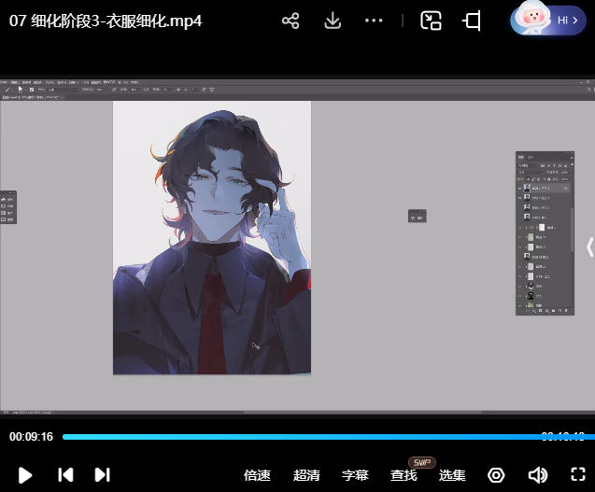The width and height of the screenshot is (595, 492).
Task: Open the Hi assistant button
Action: (x=548, y=20)
